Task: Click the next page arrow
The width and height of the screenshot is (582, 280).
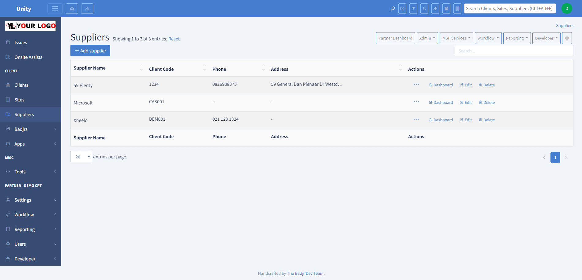Action: coord(566,157)
